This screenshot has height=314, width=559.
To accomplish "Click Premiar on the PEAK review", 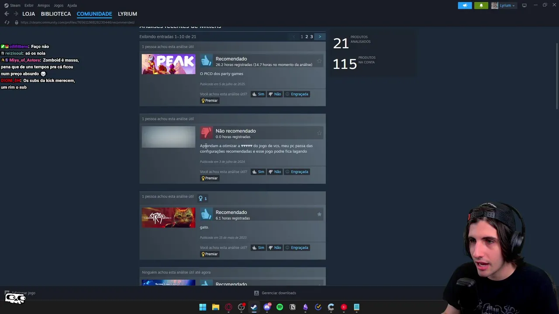I will tap(210, 100).
